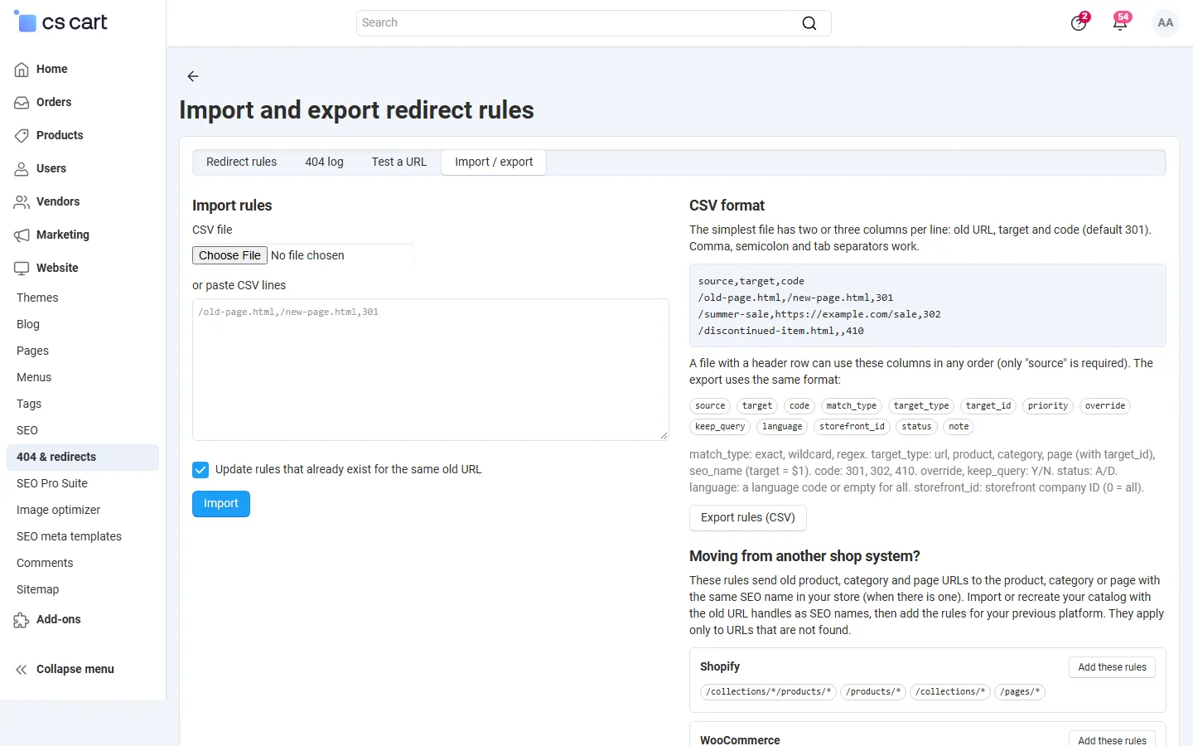Image resolution: width=1193 pixels, height=746 pixels.
Task: Open SEO meta templates in sidebar
Action: pos(69,536)
